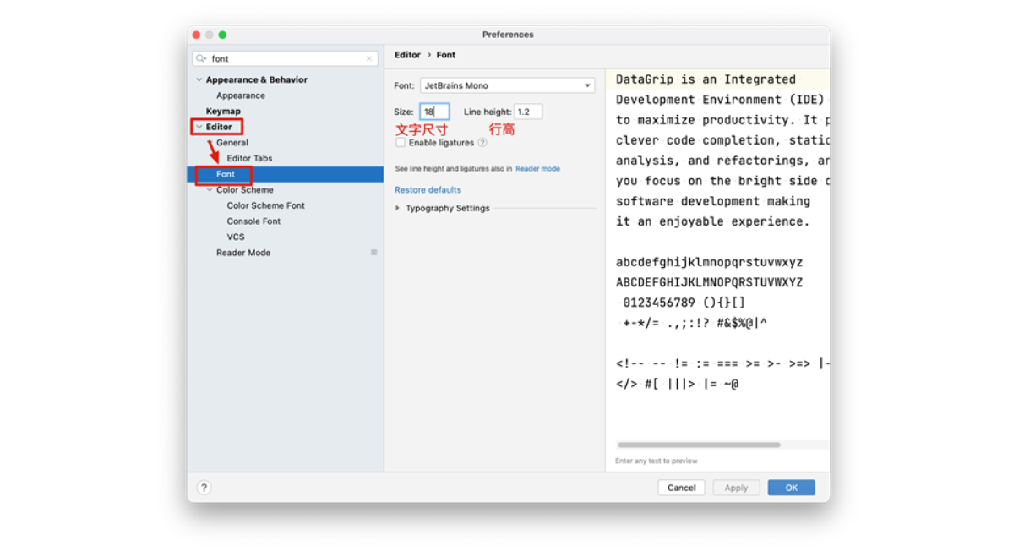Clear the font search text with x icon

369,59
